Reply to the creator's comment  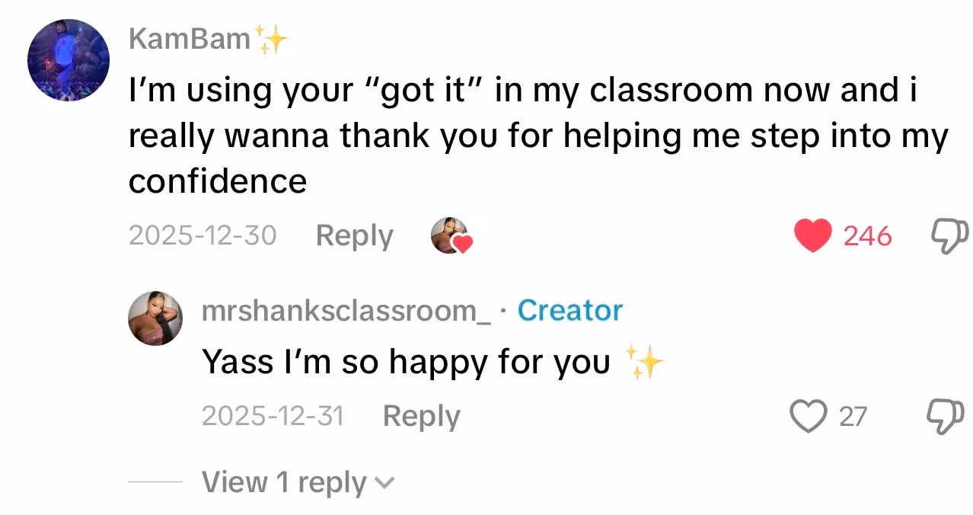[421, 416]
